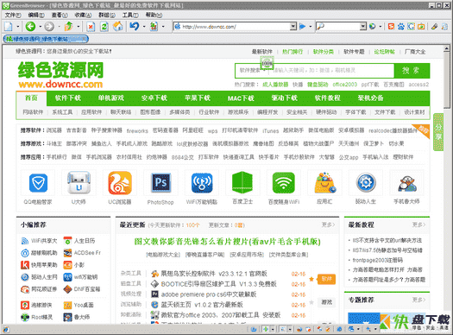Screen dimensions: 453x335
Task: Open the address bar URL dropdown
Action: [293, 27]
